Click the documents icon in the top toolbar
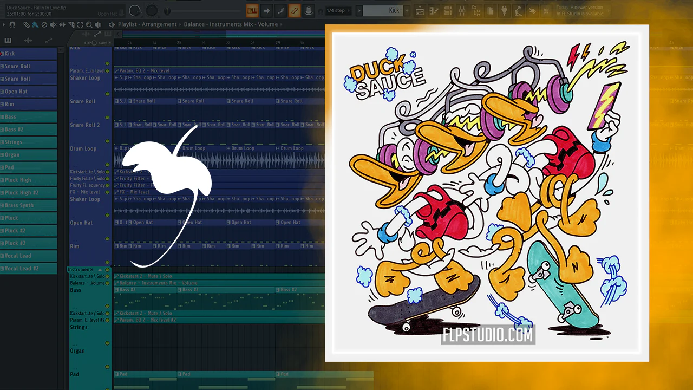693x390 pixels. [x=490, y=10]
